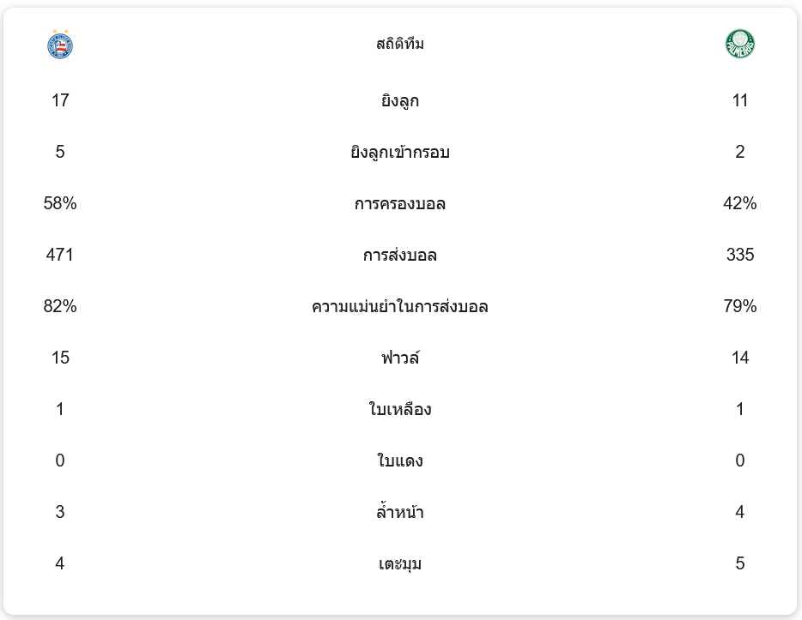Click the ใบเหลือง stat label
802x620 pixels.
pos(400,410)
